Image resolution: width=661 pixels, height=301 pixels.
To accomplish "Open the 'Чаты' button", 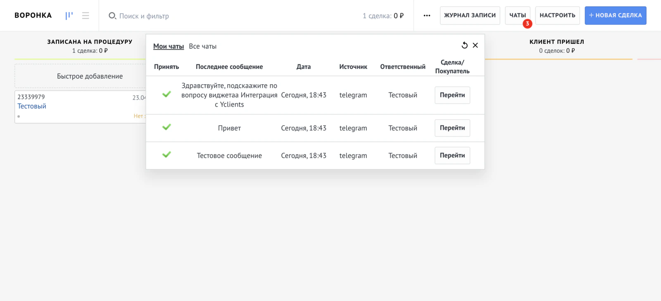I will 518,15.
